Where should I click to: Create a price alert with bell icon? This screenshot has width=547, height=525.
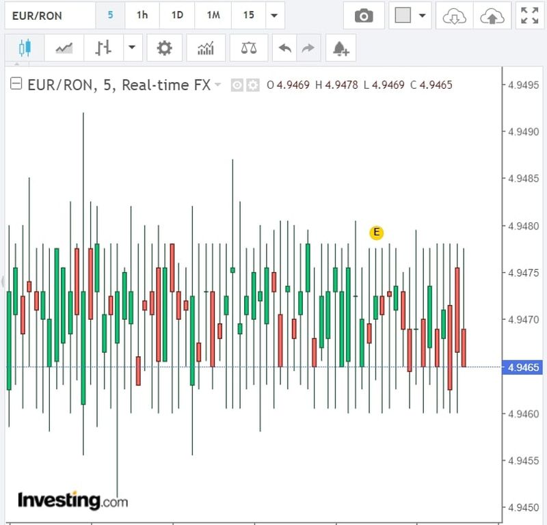pos(341,49)
